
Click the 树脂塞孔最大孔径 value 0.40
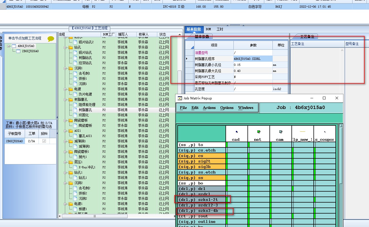coord(253,71)
